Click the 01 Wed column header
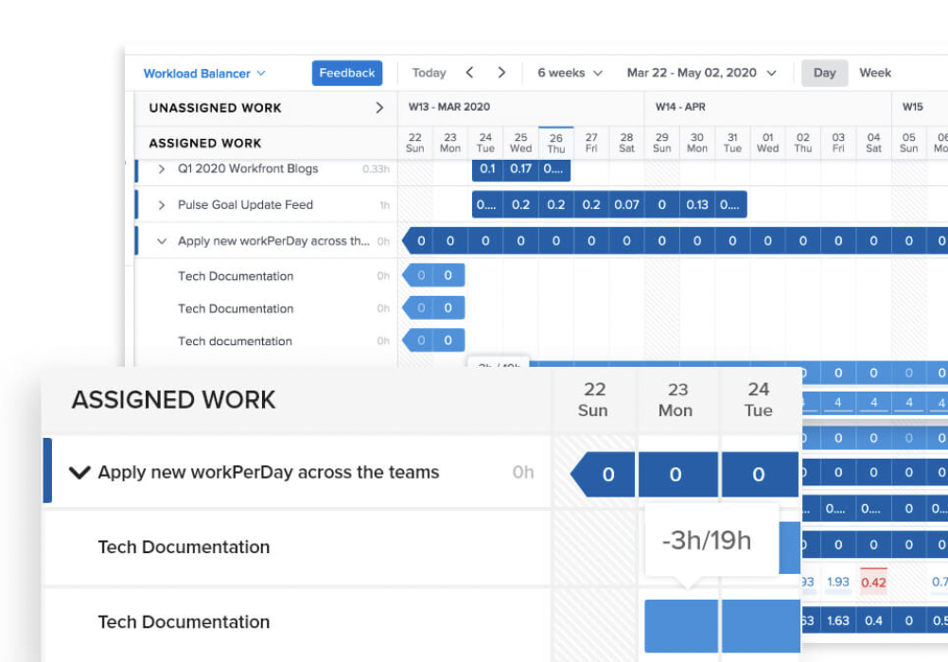948x662 pixels. 768,143
